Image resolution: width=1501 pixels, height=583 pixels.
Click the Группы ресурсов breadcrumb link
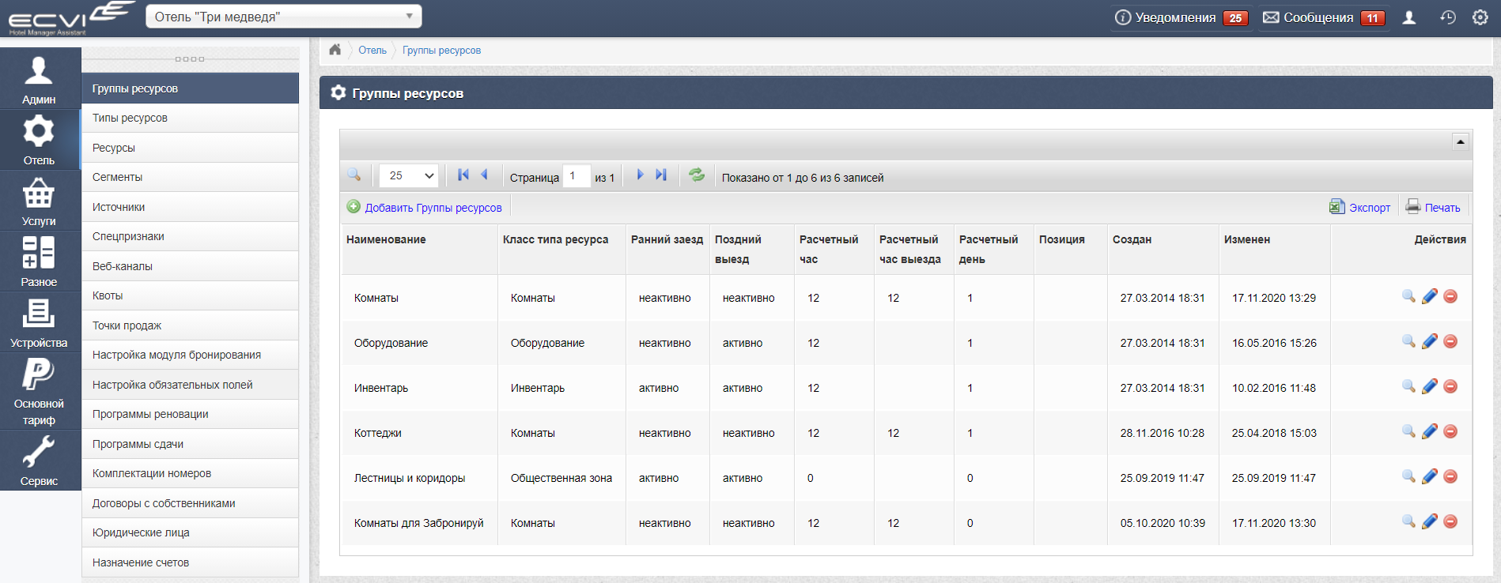coord(441,50)
